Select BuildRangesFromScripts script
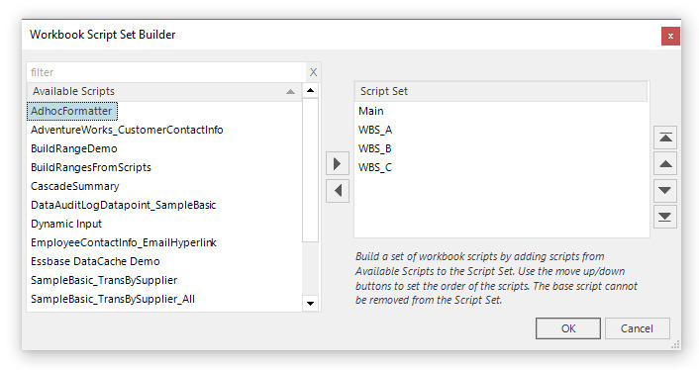 (x=91, y=167)
